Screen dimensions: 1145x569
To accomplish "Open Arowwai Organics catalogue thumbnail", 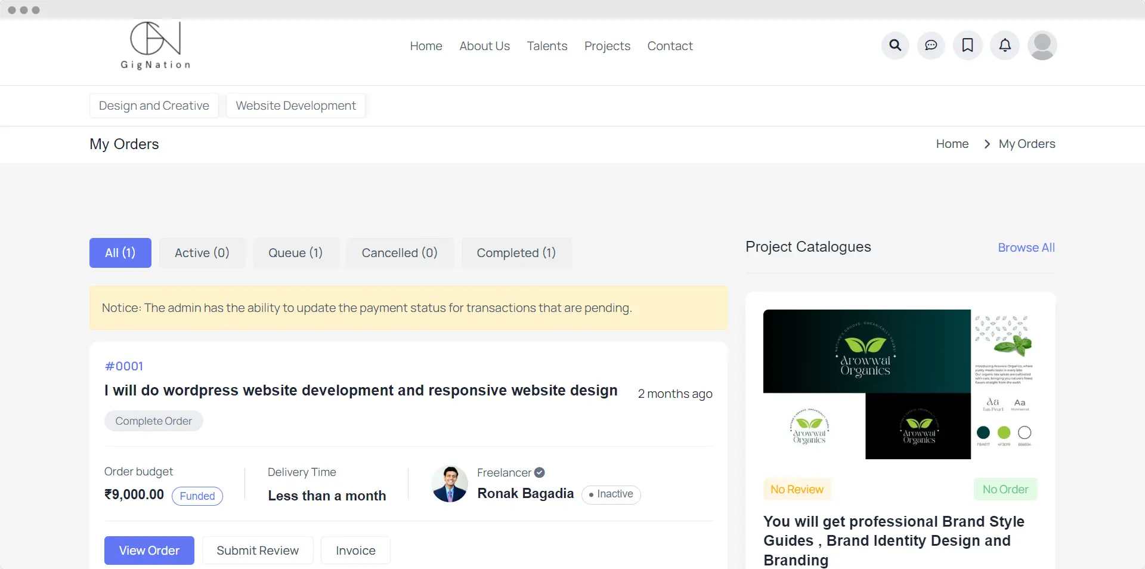I will 900,384.
